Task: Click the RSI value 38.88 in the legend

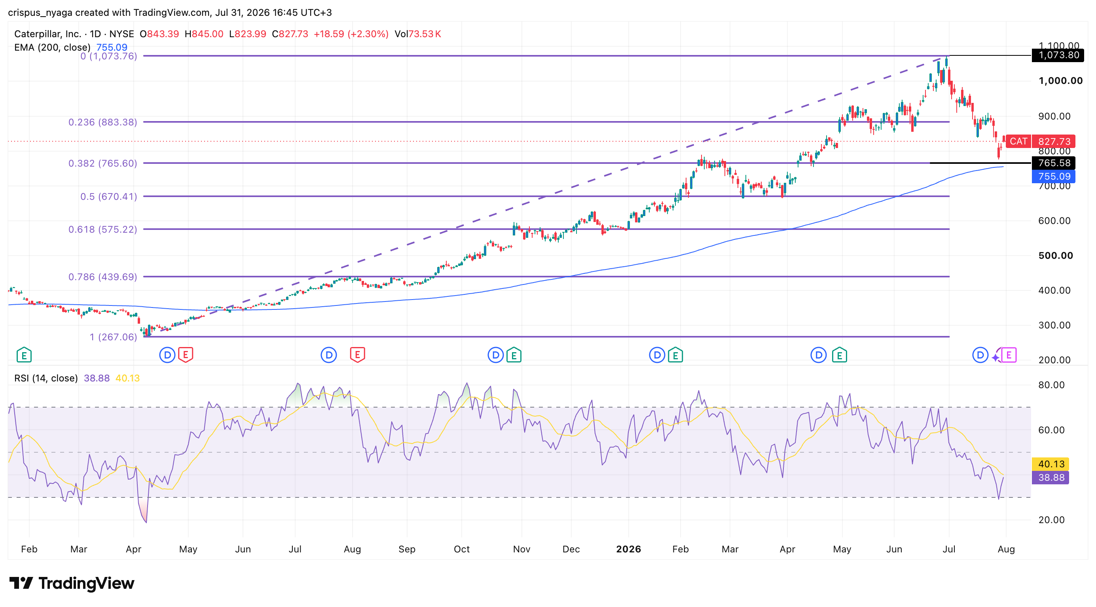Action: [97, 378]
